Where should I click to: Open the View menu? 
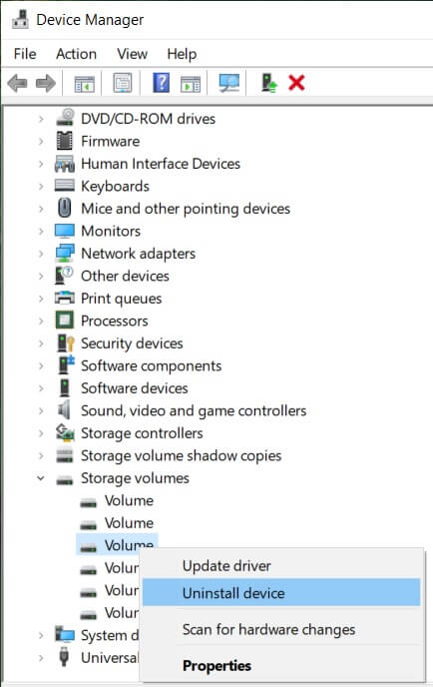[132, 54]
